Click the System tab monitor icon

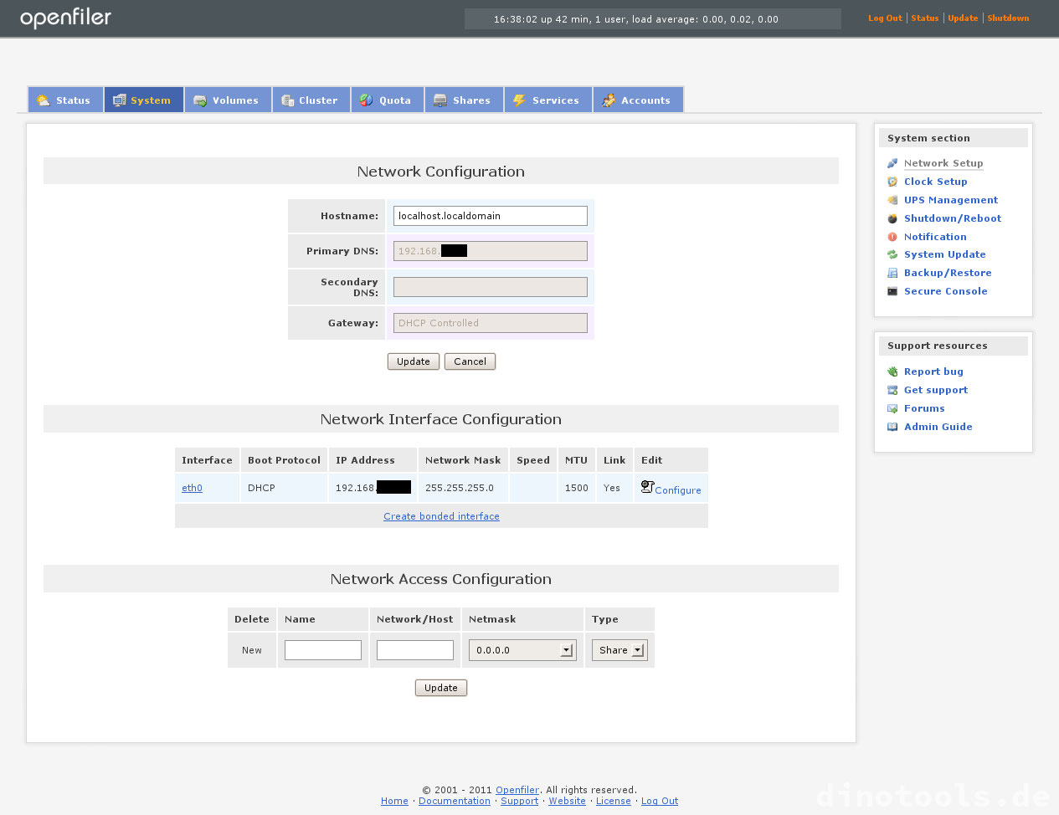[x=120, y=100]
